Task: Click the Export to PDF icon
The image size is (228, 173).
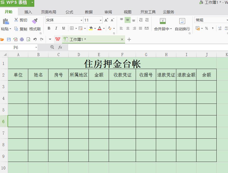Action: coord(16,39)
